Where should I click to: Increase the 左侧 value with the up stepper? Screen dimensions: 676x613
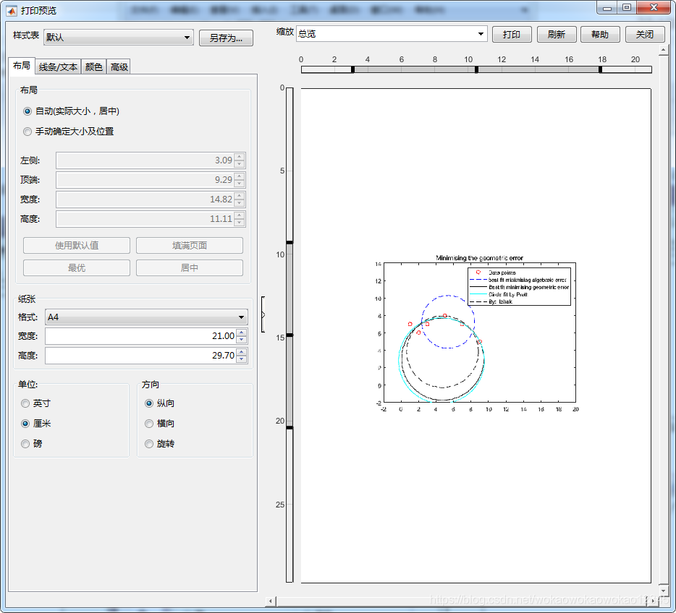coord(240,157)
